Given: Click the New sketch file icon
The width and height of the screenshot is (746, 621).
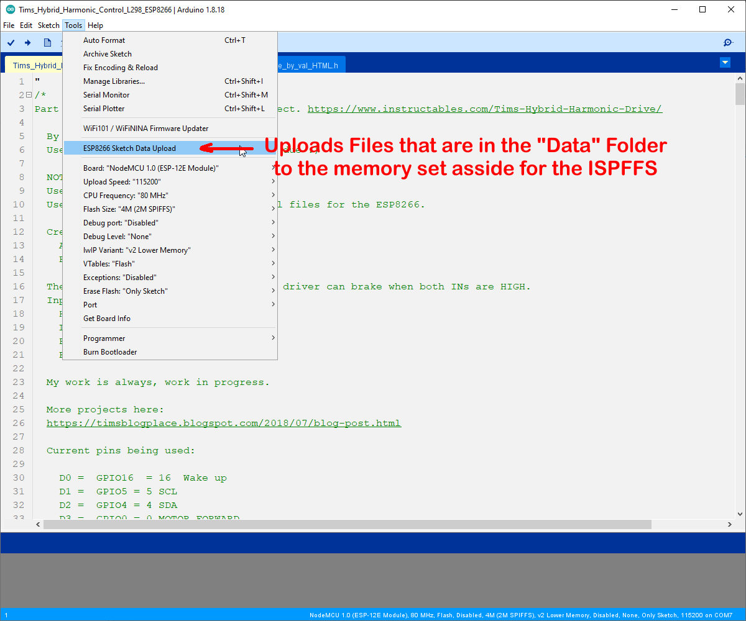Looking at the screenshot, I should tap(47, 42).
